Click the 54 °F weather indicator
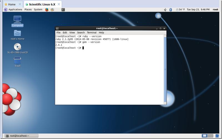 point(180,9)
